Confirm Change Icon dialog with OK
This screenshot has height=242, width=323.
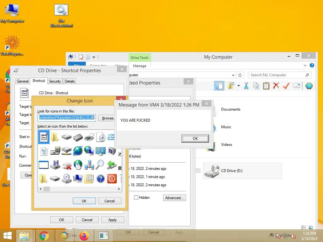point(84,201)
